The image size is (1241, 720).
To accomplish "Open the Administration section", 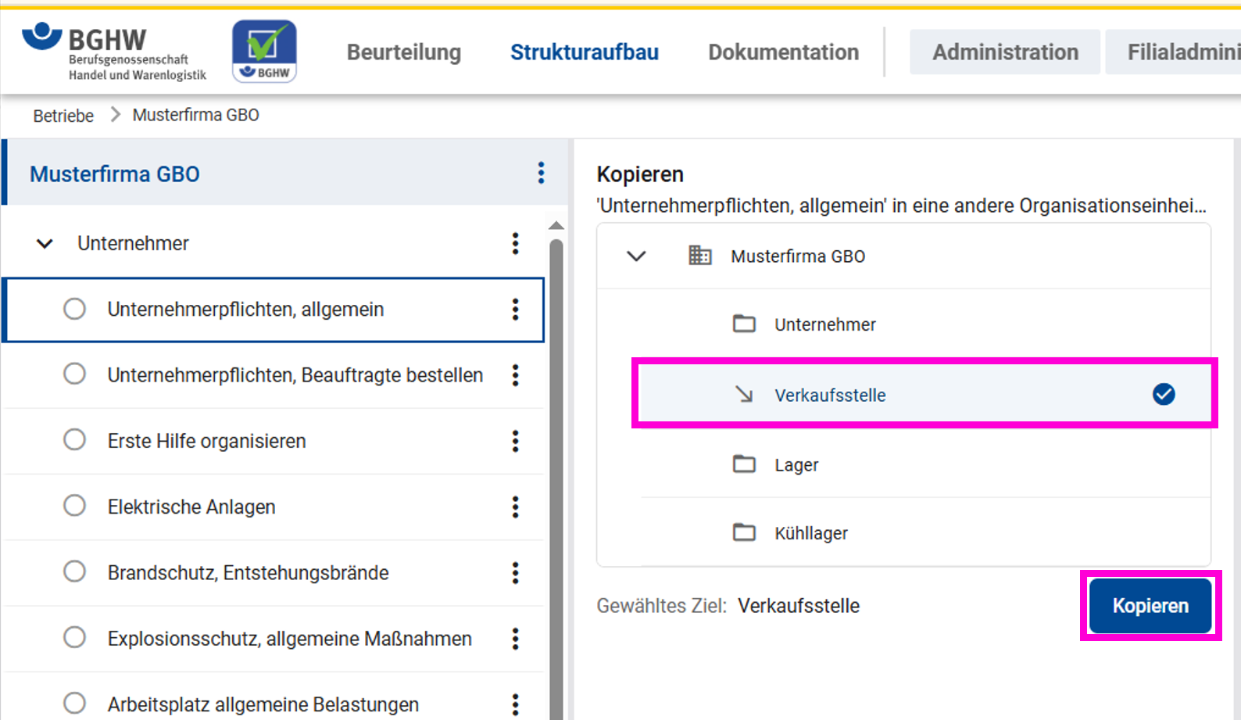I will [1004, 52].
